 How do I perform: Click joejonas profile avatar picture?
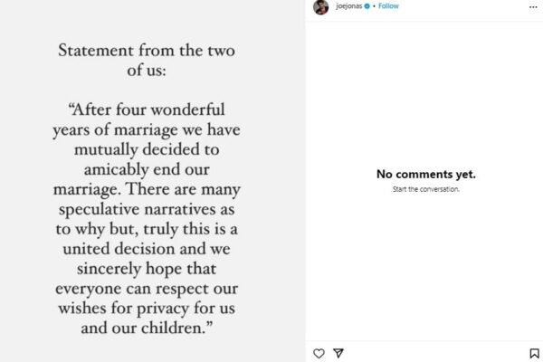tap(320, 7)
